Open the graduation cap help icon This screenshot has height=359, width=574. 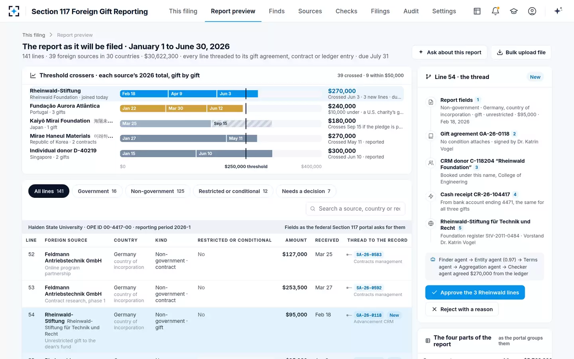[514, 11]
